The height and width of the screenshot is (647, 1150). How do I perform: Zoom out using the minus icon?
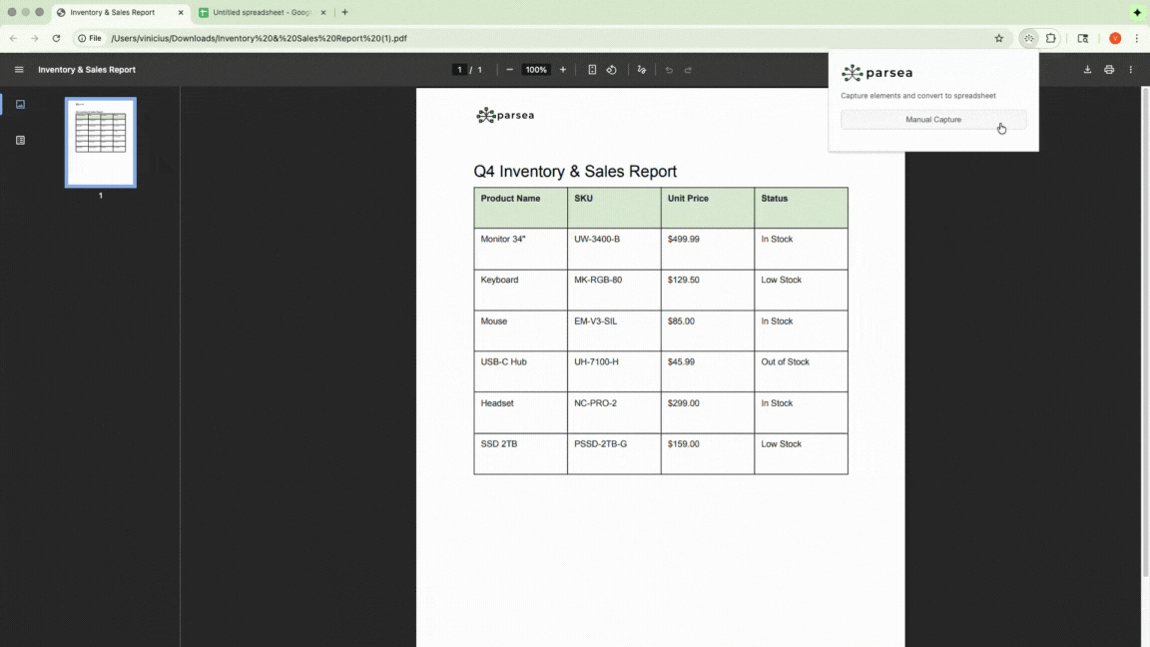point(509,69)
